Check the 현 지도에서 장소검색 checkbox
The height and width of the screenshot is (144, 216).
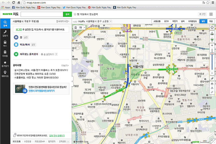tap(75, 14)
